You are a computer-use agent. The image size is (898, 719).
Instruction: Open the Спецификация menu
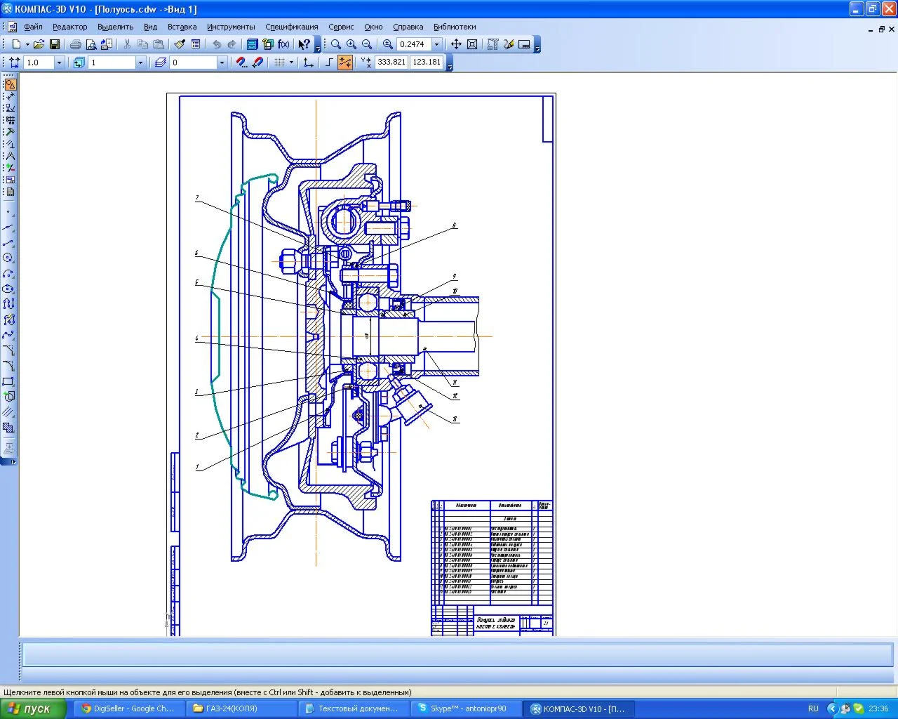pos(291,27)
